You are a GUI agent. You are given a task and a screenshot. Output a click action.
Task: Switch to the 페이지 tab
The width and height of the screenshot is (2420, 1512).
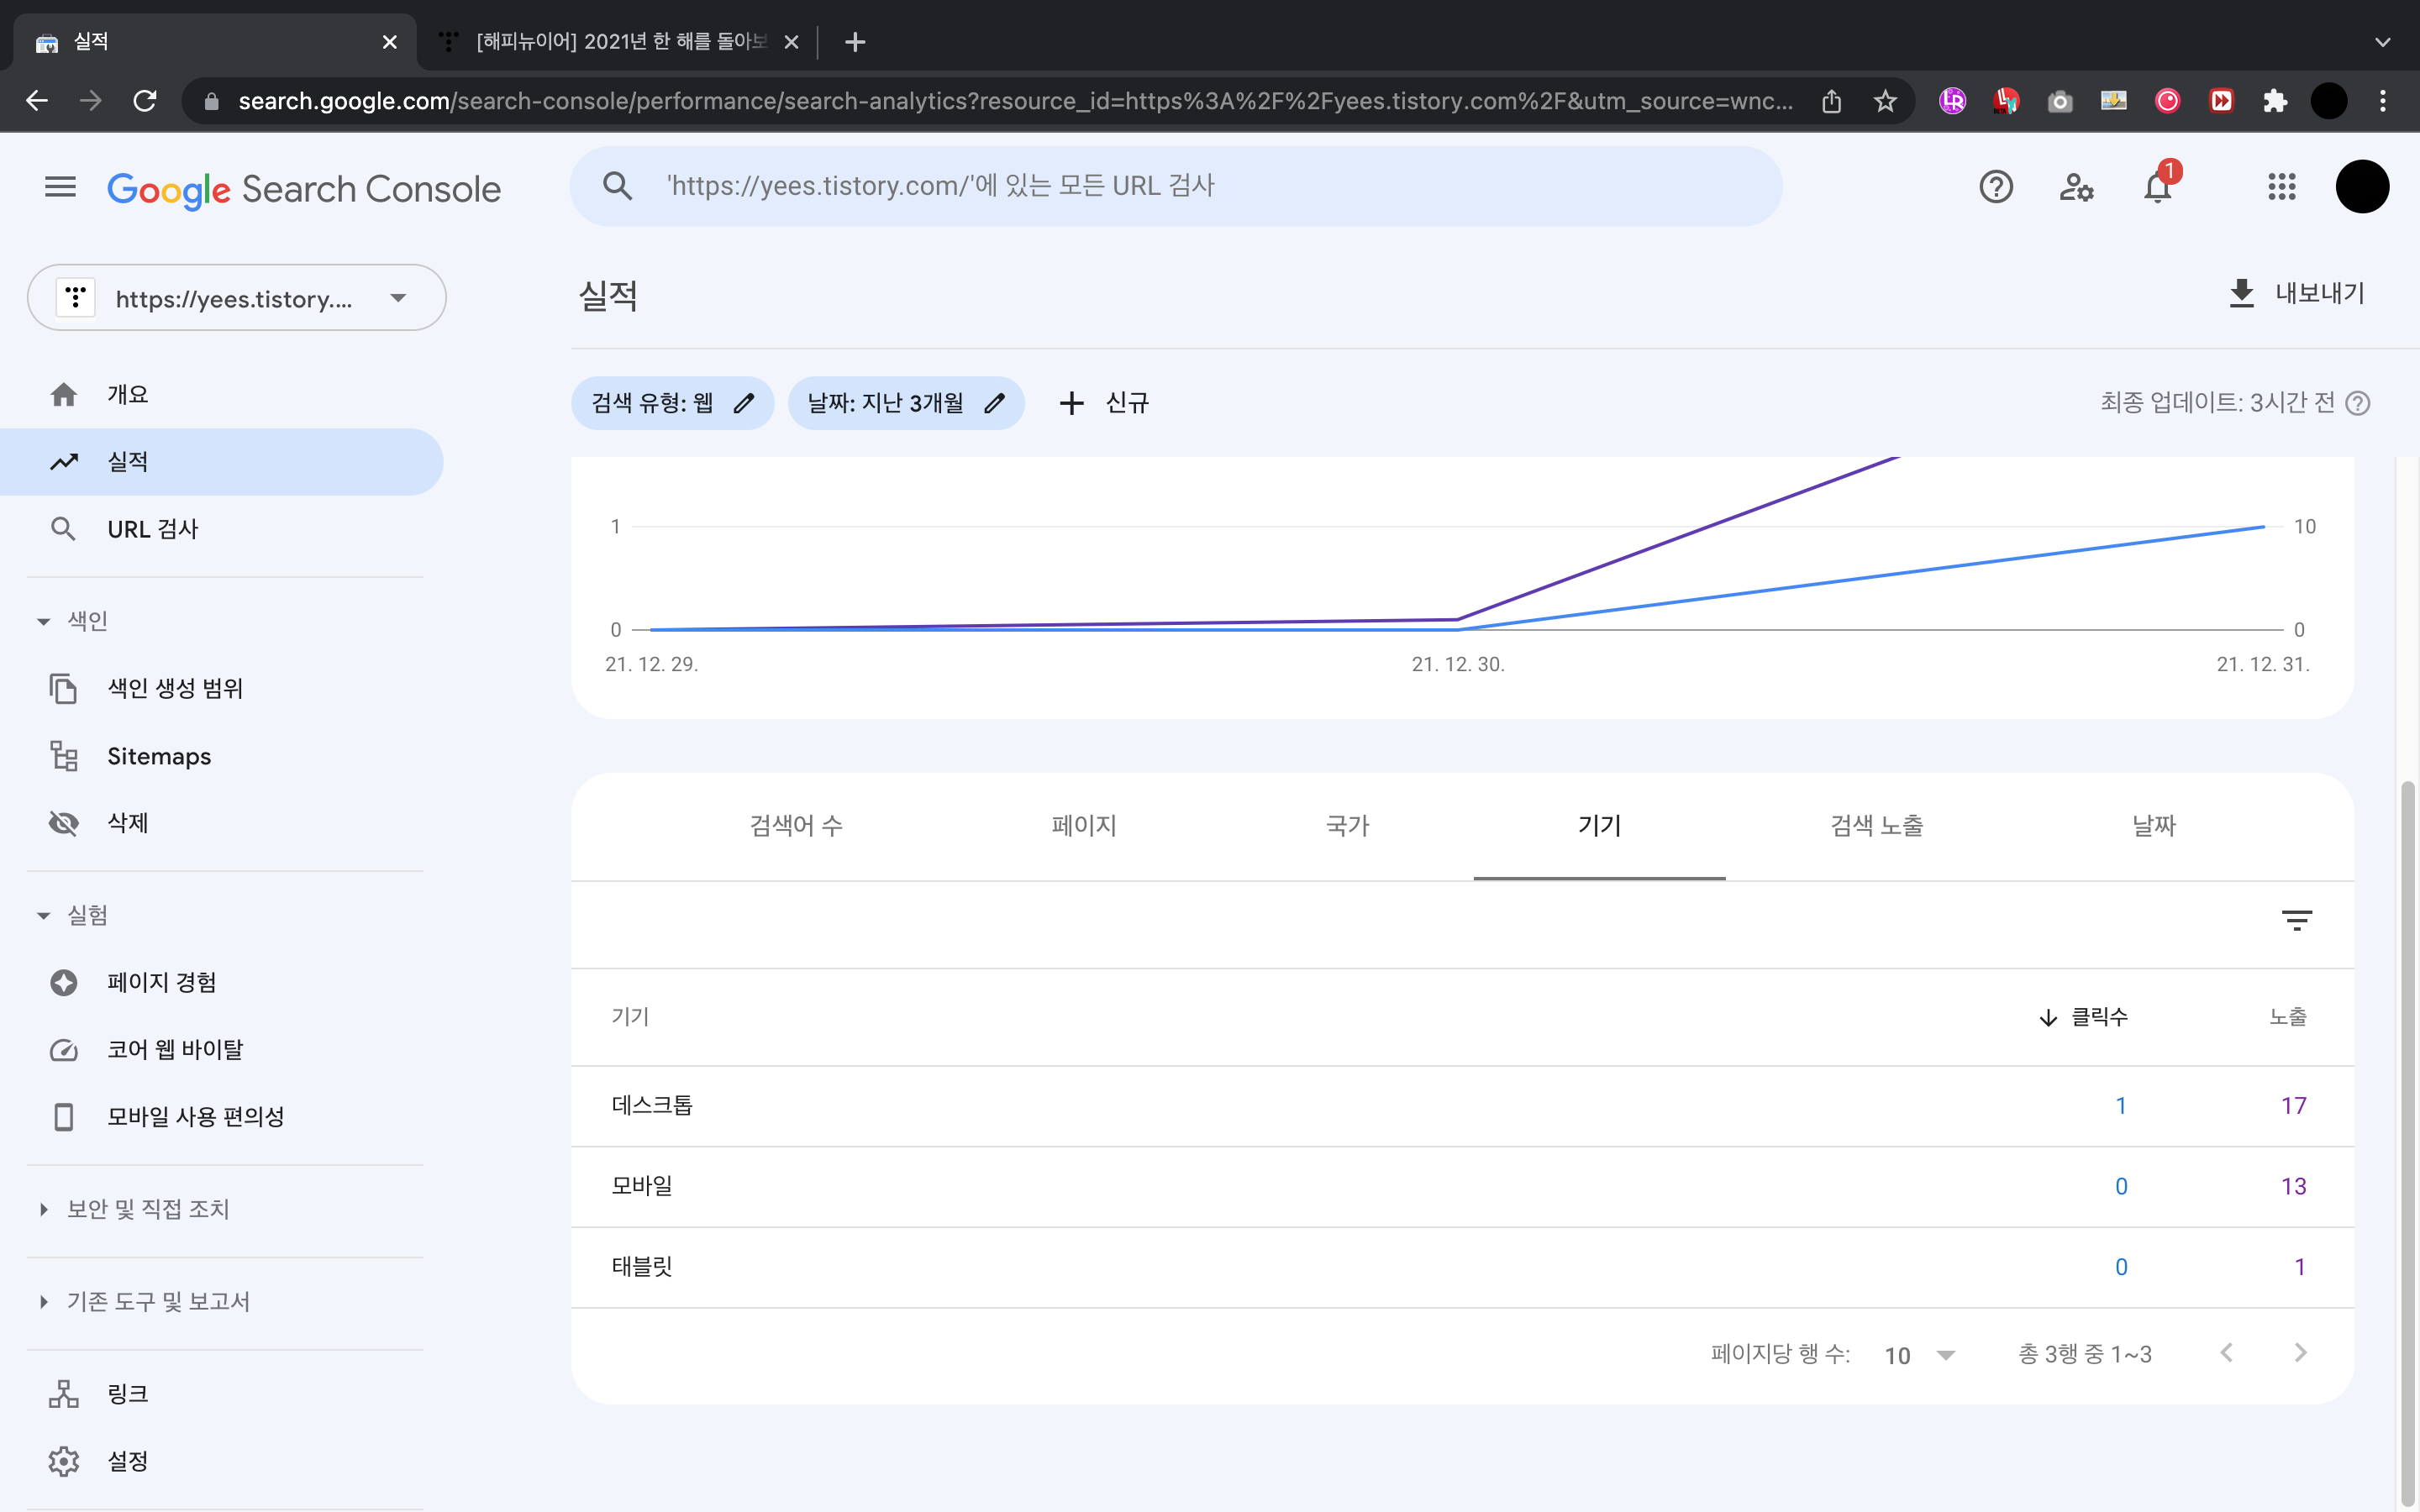coord(1083,825)
